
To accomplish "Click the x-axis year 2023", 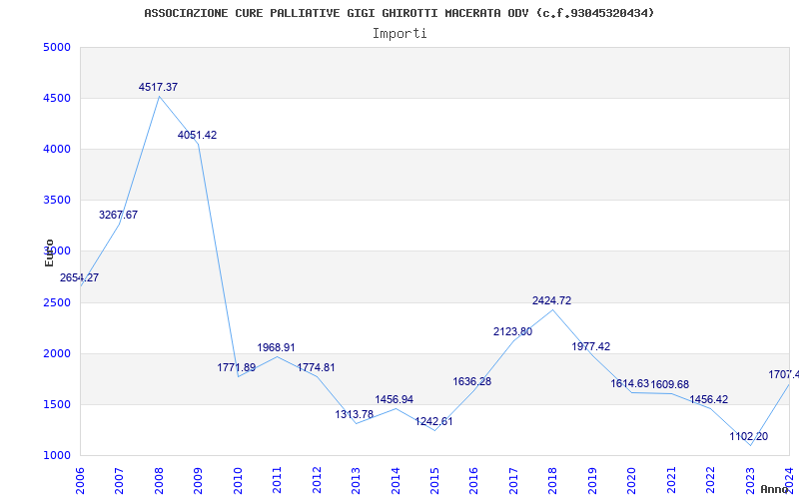I will pyautogui.click(x=750, y=481).
